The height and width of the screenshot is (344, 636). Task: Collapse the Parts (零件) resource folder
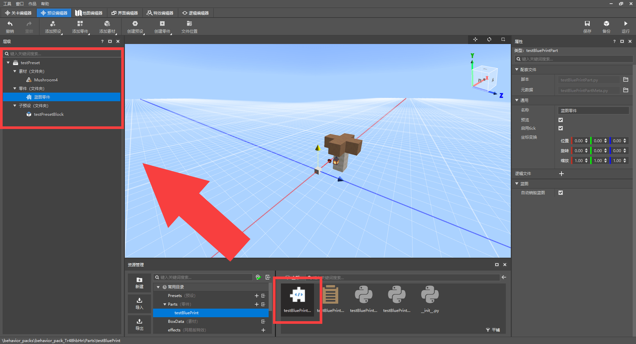[165, 304]
